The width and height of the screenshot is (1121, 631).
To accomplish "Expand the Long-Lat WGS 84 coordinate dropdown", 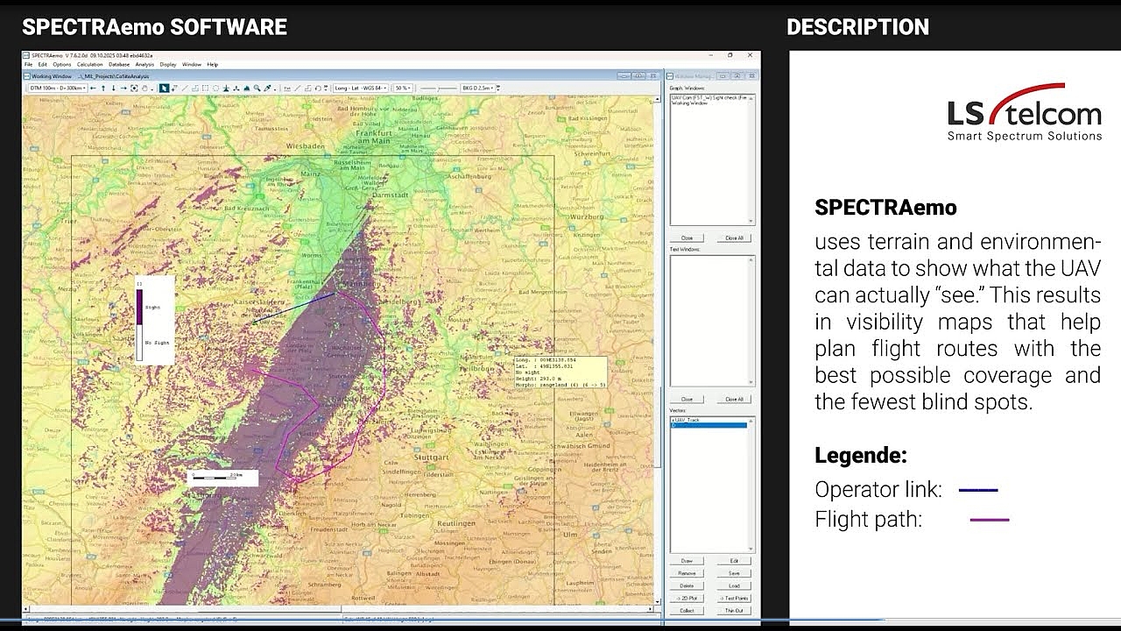I will pyautogui.click(x=360, y=88).
